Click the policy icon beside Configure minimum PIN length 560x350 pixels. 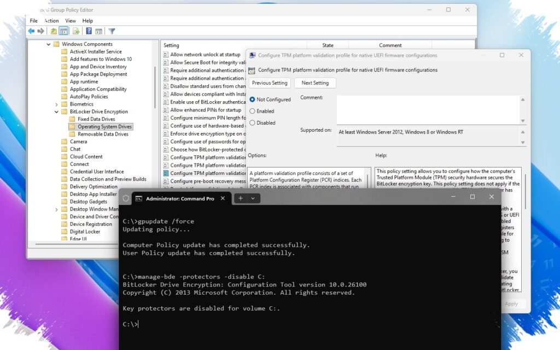pos(166,118)
